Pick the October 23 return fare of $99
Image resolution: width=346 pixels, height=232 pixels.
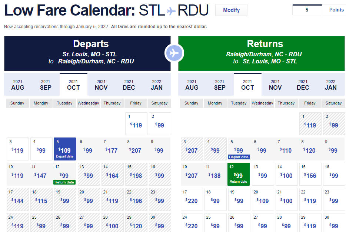coord(334,199)
